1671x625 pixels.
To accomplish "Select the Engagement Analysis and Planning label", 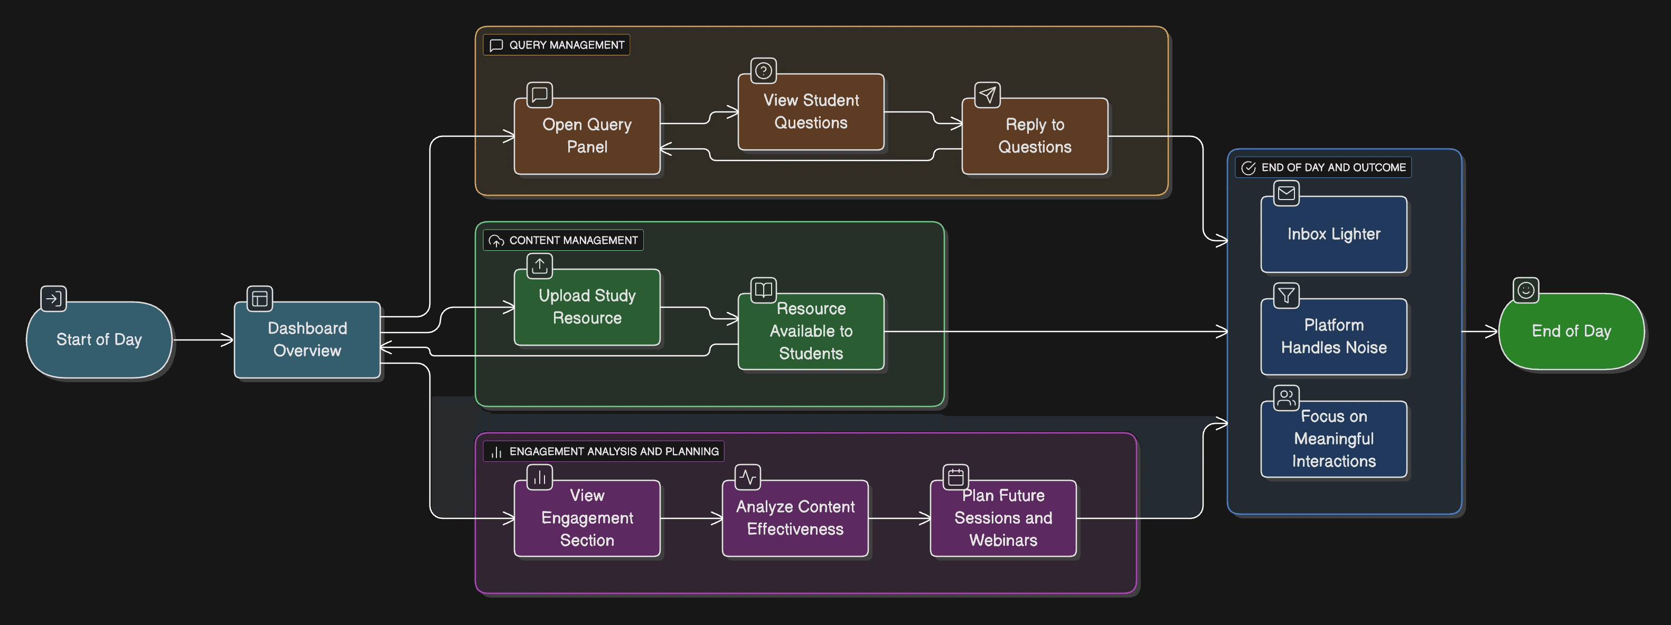I will (603, 451).
